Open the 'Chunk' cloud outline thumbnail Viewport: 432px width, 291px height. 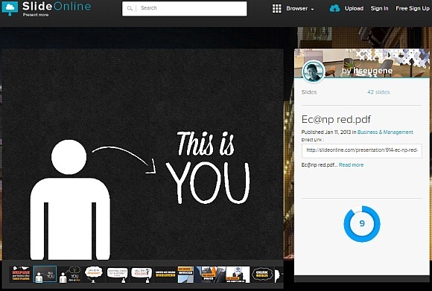click(x=262, y=274)
